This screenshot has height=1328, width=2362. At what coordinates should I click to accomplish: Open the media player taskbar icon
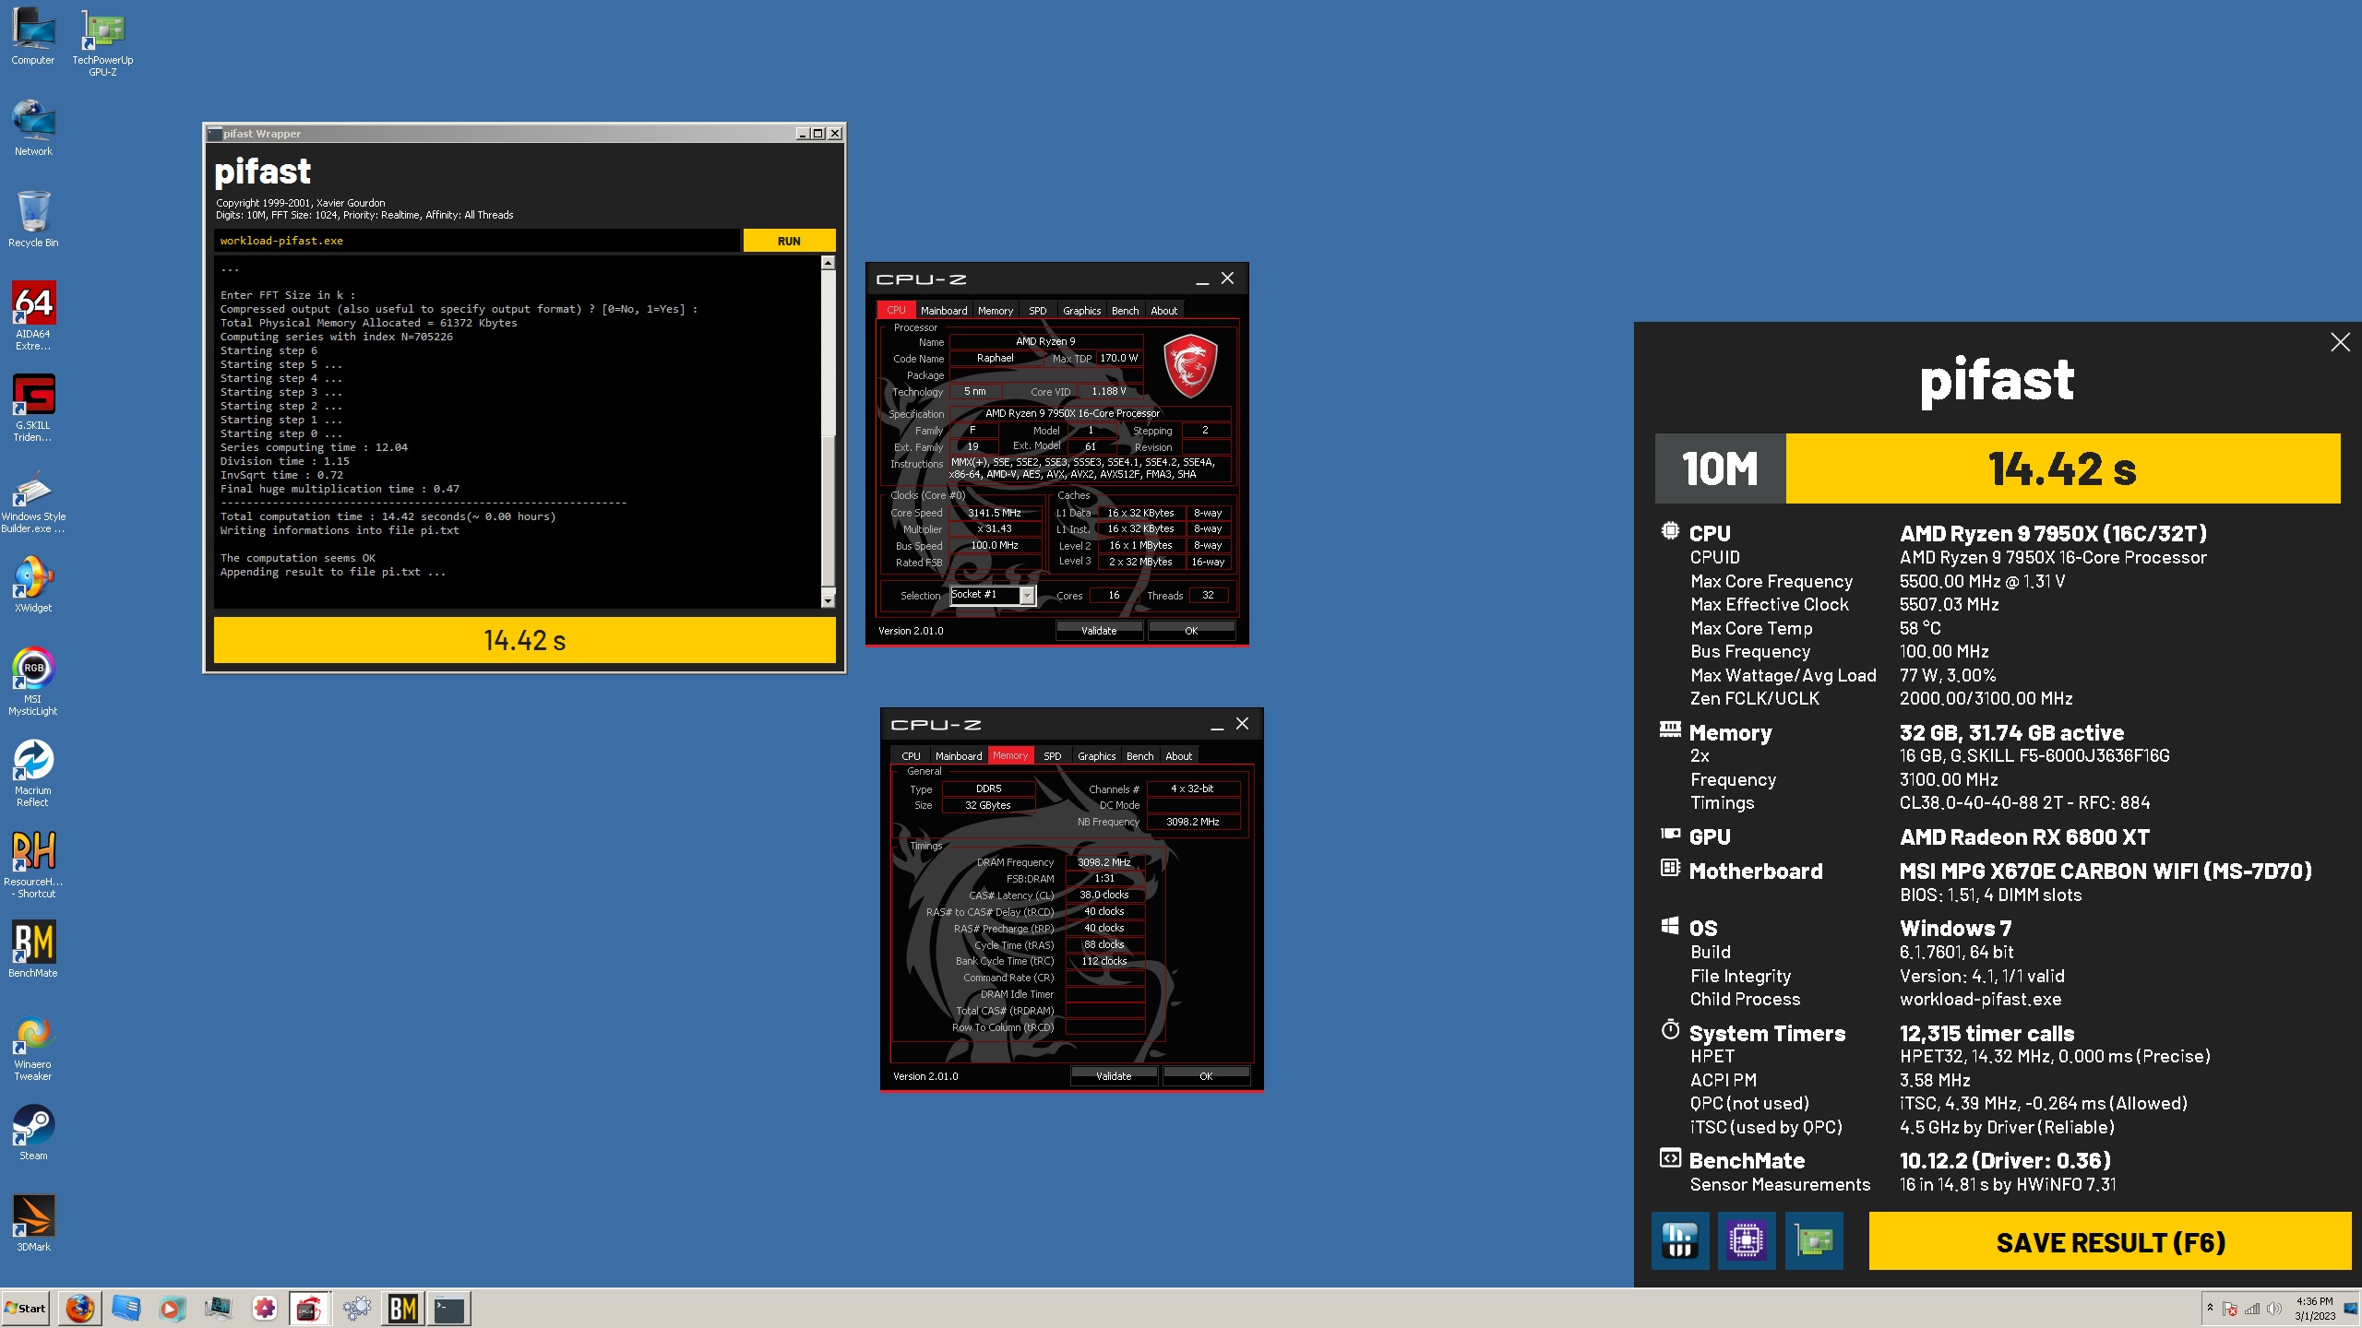172,1308
